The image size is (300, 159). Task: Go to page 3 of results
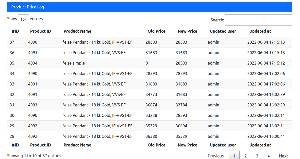pyautogui.click(x=257, y=156)
